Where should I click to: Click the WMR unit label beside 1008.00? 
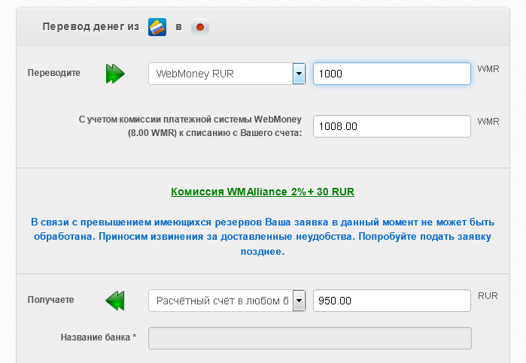tap(488, 122)
